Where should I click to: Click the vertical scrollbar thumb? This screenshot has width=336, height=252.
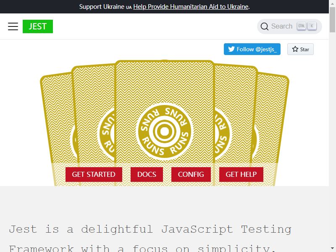tap(332, 19)
